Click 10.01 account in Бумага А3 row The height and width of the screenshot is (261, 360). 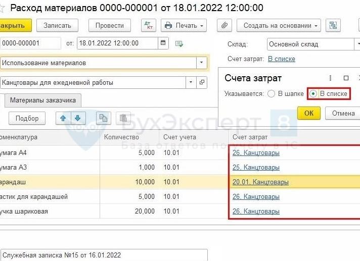(171, 167)
